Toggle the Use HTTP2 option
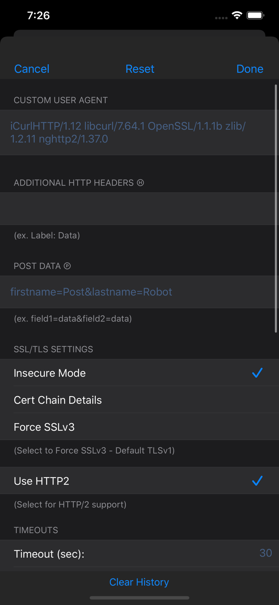Viewport: 279px width, 605px height. point(139,481)
